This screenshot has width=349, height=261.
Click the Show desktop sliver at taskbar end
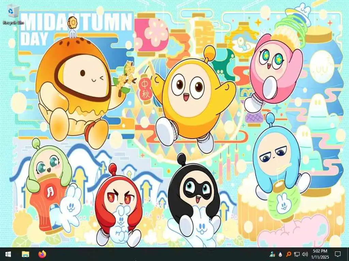click(x=348, y=254)
